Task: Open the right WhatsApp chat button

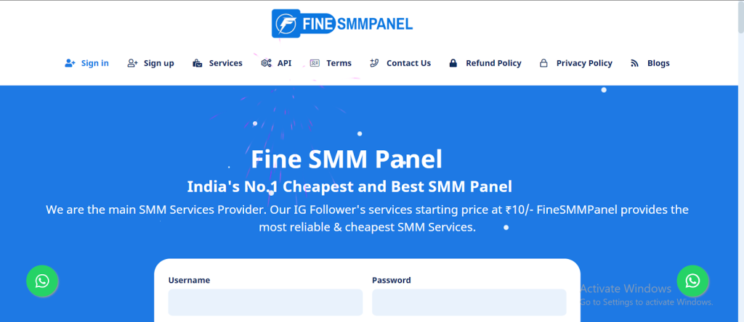Action: tap(692, 281)
